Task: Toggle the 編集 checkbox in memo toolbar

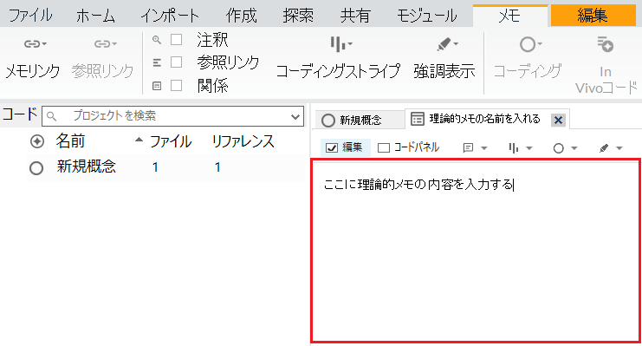Action: (332, 147)
